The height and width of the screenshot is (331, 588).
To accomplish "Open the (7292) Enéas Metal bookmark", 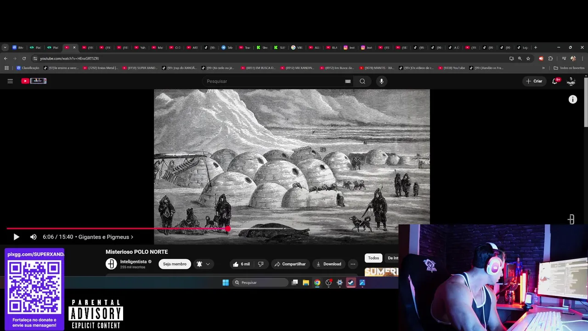I will (101, 68).
